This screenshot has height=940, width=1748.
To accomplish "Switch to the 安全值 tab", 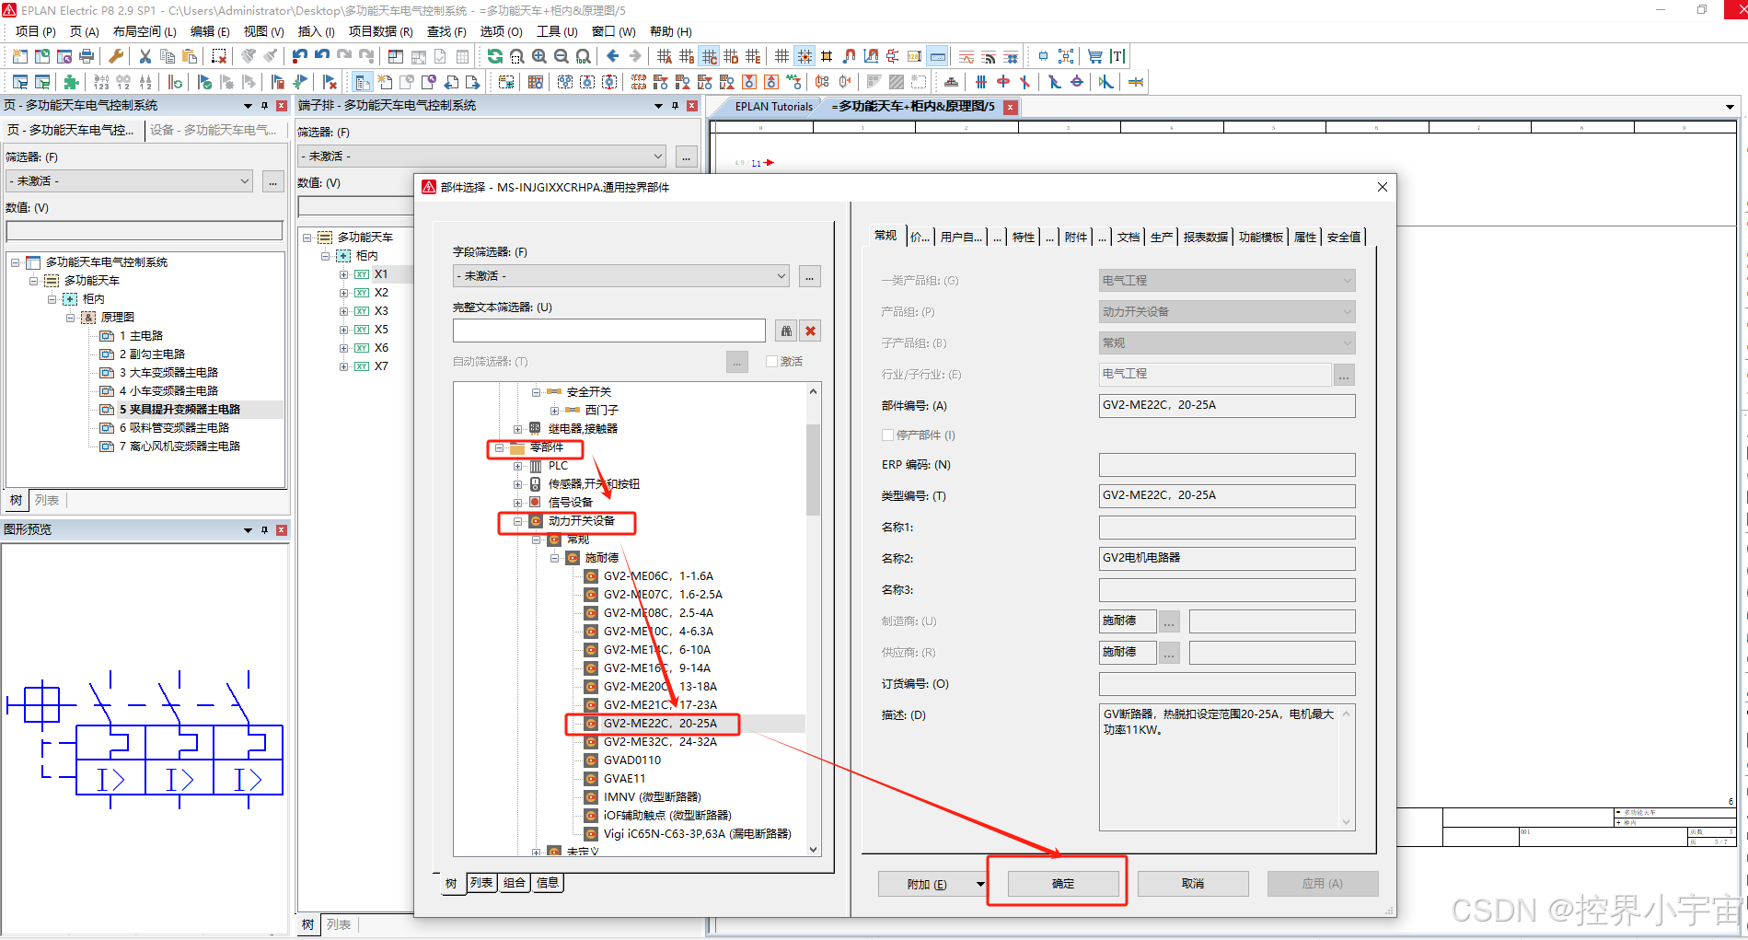I will pos(1344,237).
